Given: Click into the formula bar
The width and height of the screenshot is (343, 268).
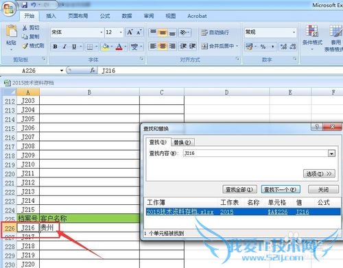Looking at the screenshot, I should pos(221,71).
